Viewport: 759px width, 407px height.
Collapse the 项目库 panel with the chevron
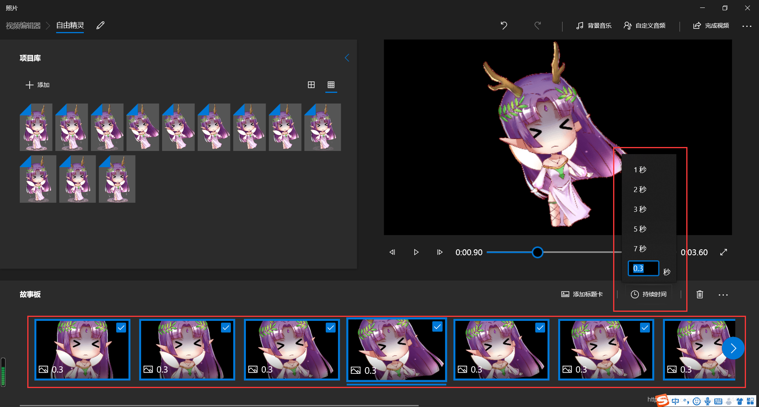[x=347, y=58]
